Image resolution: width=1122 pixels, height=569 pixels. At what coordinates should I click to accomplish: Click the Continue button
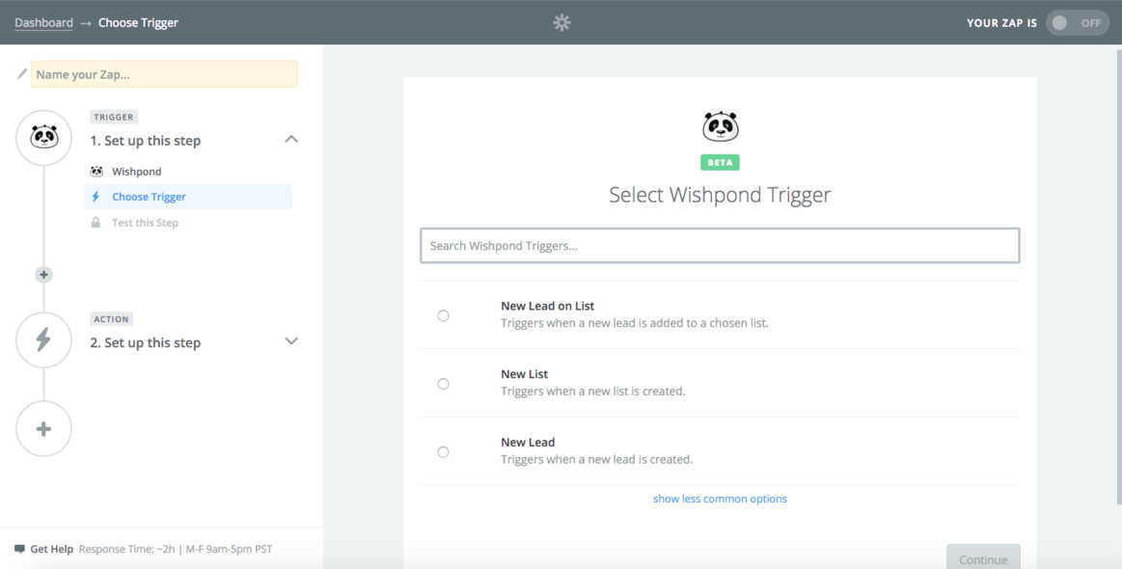click(983, 556)
